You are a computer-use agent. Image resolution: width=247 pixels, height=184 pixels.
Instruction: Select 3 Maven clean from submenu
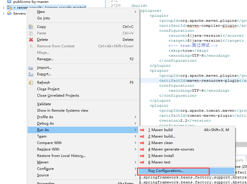(x=186, y=143)
